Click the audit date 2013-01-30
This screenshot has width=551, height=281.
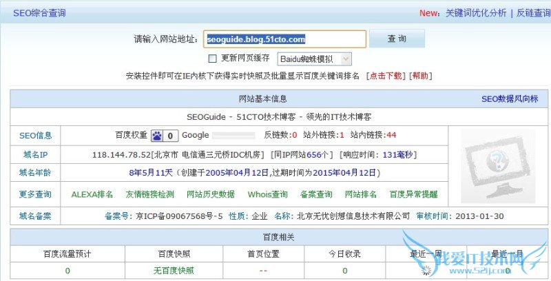point(479,216)
